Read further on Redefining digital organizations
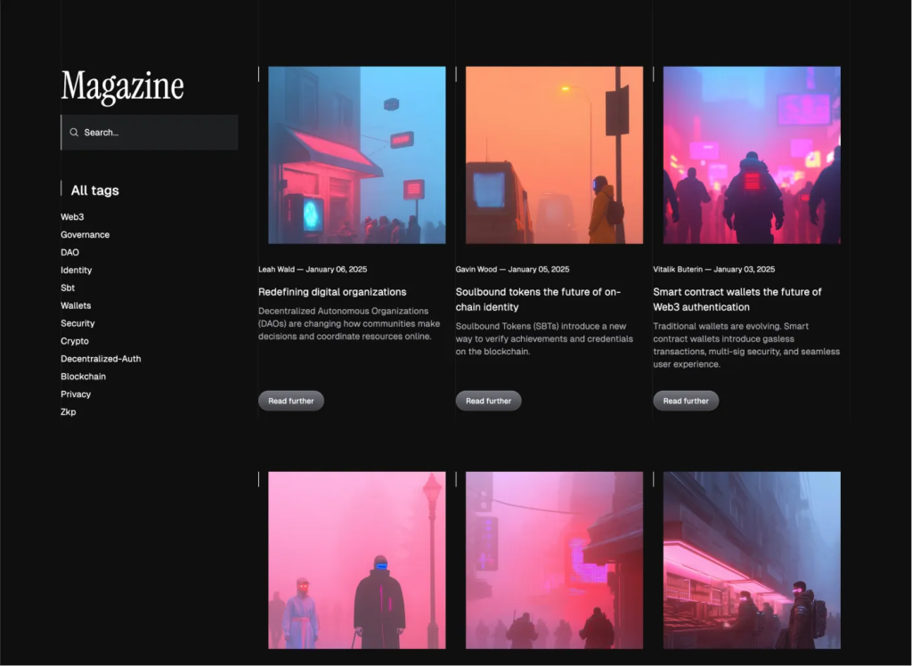 tap(291, 401)
